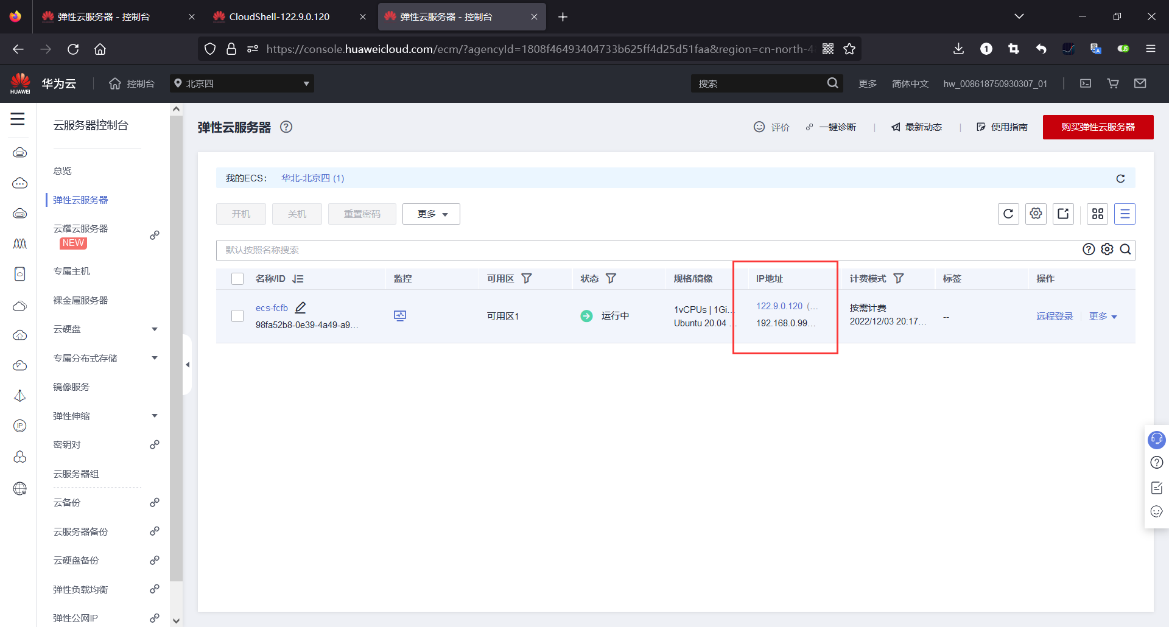
Task: Open the messages envelope icon
Action: pyautogui.click(x=1140, y=83)
